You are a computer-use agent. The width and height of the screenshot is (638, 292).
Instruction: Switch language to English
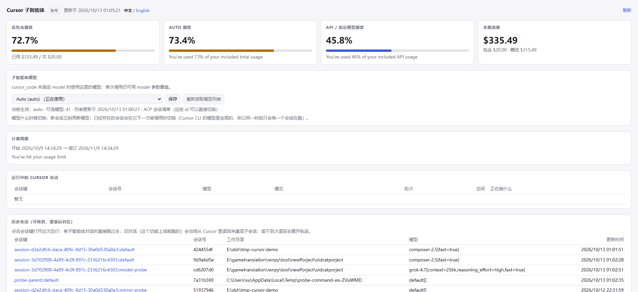[143, 11]
